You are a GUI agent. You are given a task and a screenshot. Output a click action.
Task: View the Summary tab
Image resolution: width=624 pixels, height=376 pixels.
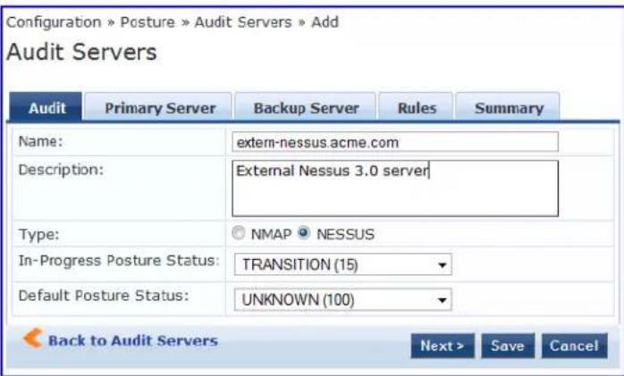click(508, 107)
